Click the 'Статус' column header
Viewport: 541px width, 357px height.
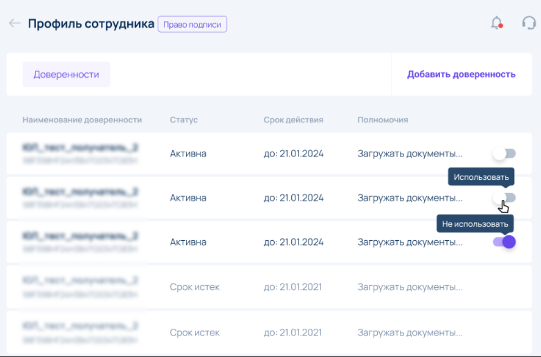click(x=183, y=120)
